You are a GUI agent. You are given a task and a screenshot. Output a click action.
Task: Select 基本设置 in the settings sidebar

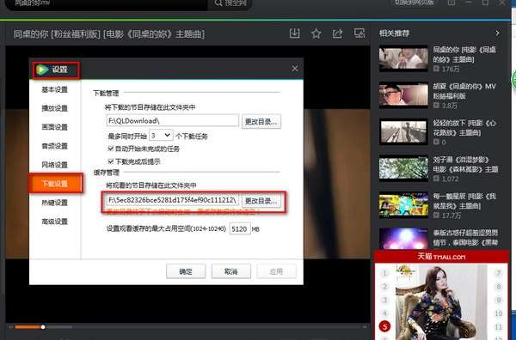pos(55,89)
